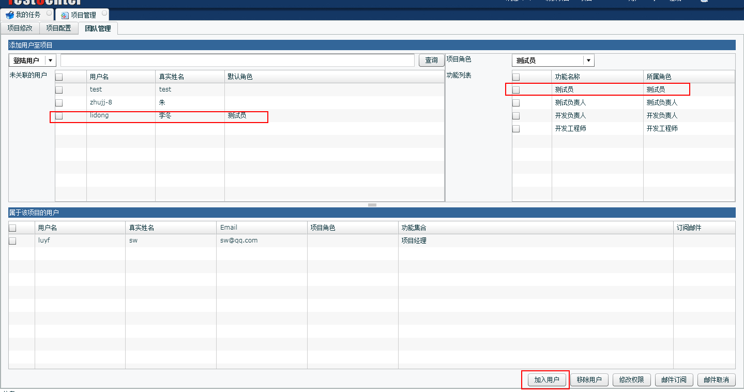Click the horizontal splitter handle between panels
744x392 pixels.
click(372, 205)
